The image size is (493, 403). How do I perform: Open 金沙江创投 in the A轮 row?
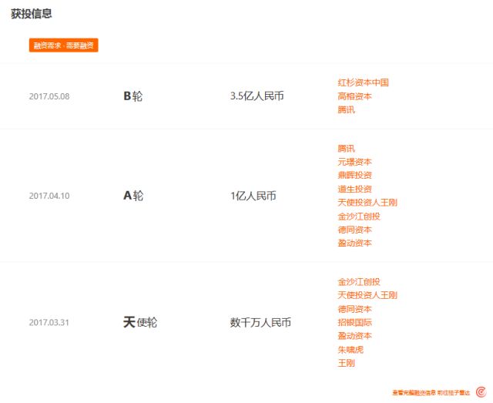tap(359, 216)
